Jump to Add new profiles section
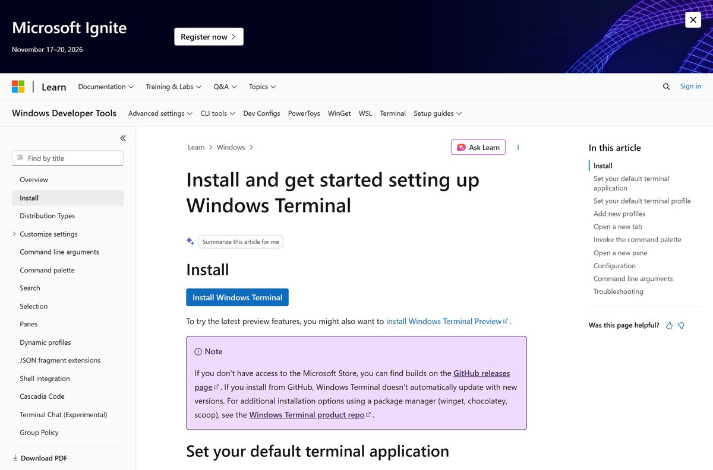 click(x=619, y=214)
